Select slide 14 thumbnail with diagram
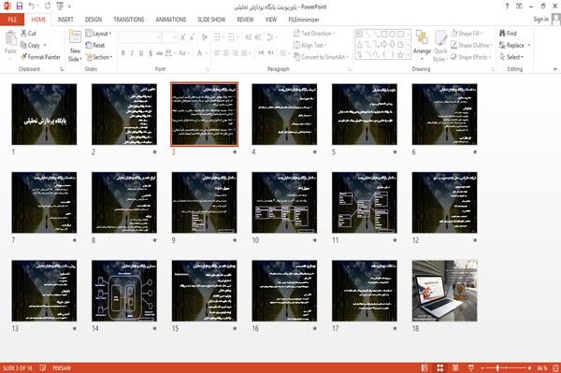This screenshot has width=561, height=373. [x=124, y=291]
